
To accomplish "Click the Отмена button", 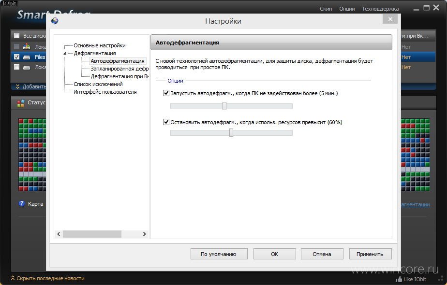I will click(x=322, y=254).
